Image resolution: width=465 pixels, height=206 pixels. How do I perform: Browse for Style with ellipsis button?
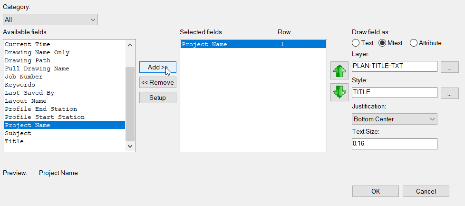coord(450,93)
